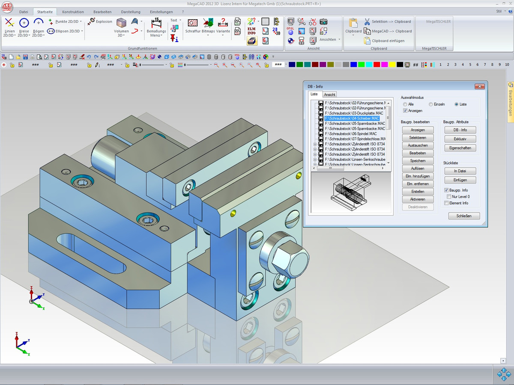The width and height of the screenshot is (514, 385).
Task: Toggle the Baugrp. Info checkbox
Action: [446, 190]
